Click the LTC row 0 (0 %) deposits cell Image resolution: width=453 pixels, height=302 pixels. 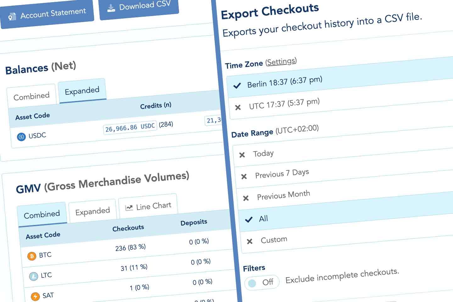(x=201, y=262)
